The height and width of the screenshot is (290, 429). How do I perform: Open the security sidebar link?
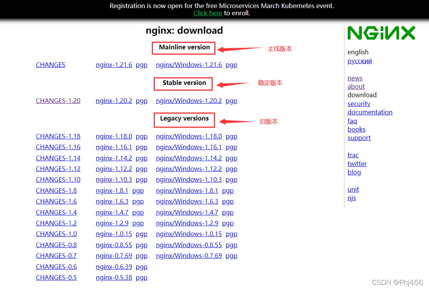[359, 104]
